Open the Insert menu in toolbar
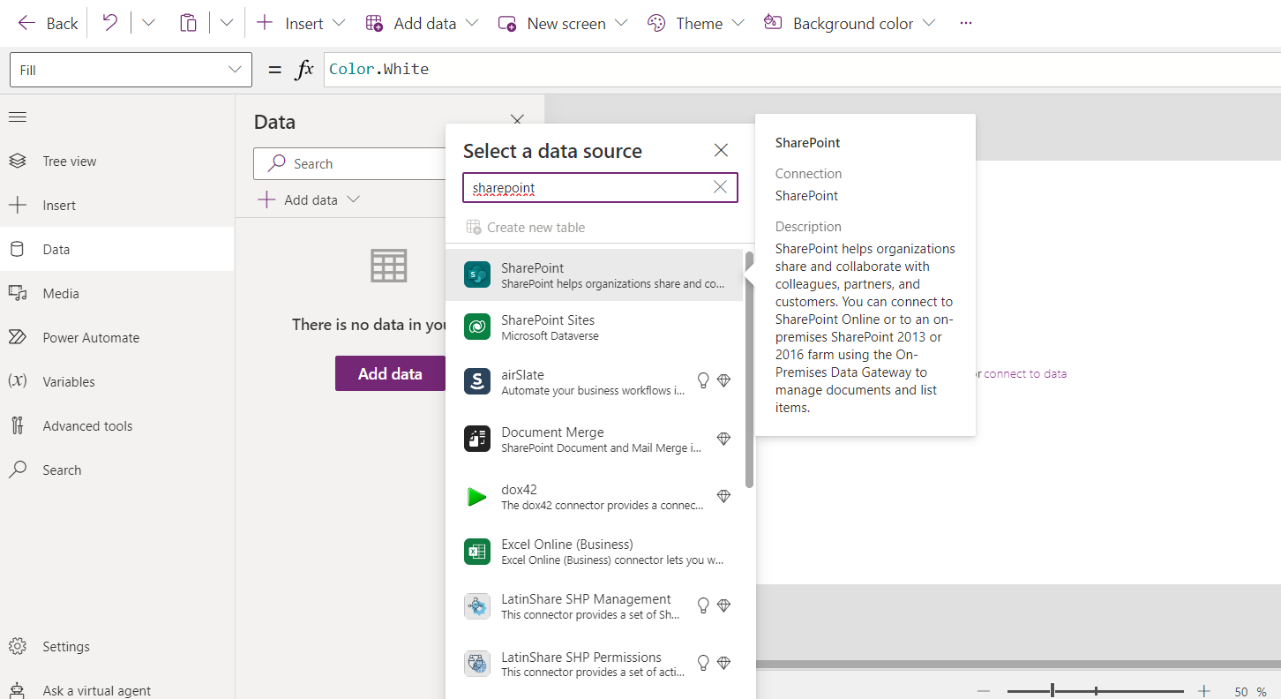The width and height of the screenshot is (1281, 699). 301,23
